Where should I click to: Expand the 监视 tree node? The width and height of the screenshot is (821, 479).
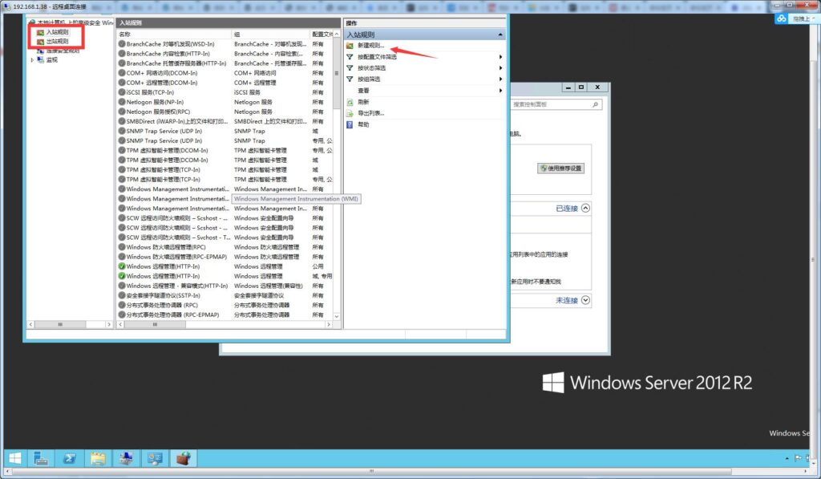33,60
